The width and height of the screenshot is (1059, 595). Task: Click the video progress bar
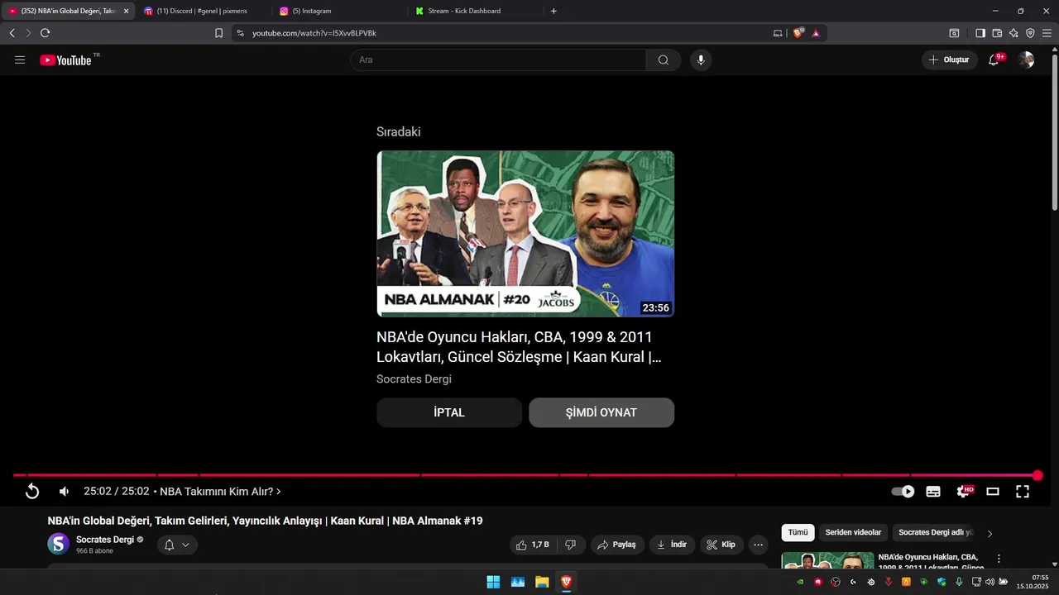pyautogui.click(x=525, y=475)
